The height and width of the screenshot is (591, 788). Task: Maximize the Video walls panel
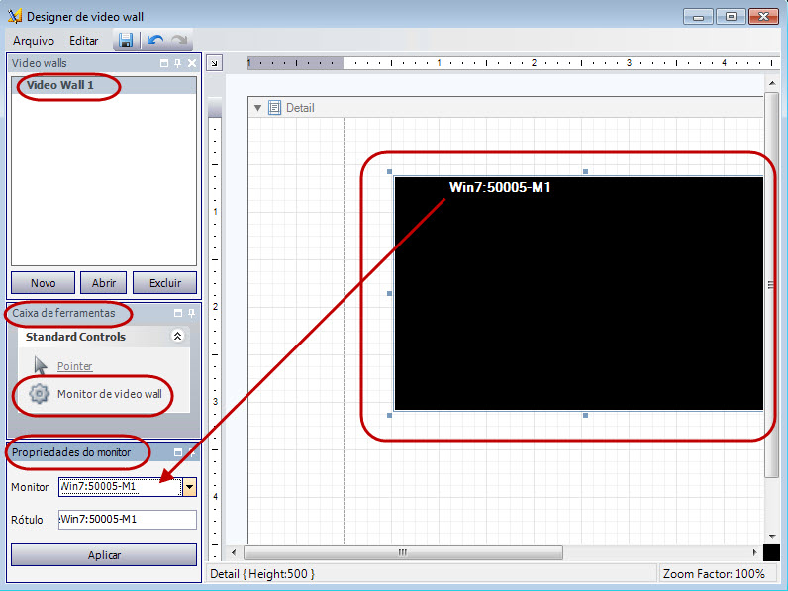[x=163, y=63]
